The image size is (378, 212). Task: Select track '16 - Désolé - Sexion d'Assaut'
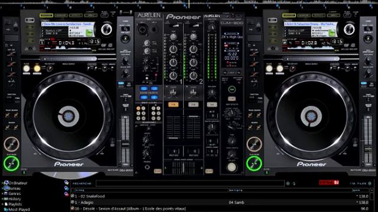click(x=220, y=208)
